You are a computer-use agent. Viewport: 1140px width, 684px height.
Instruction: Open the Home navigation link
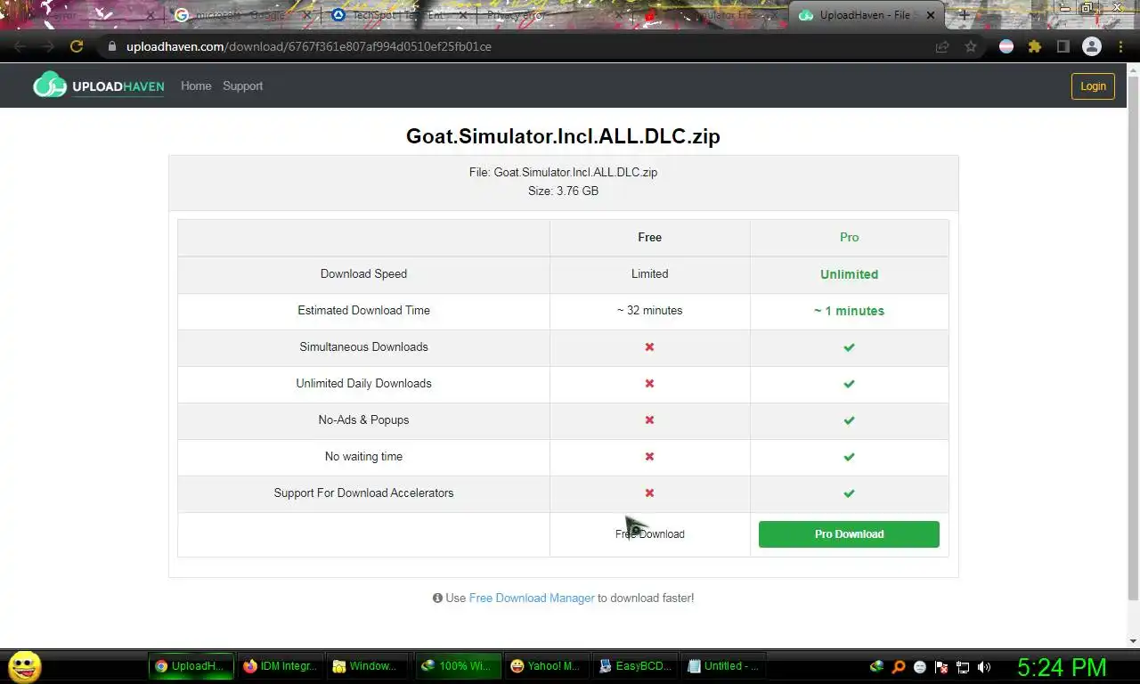tap(196, 85)
